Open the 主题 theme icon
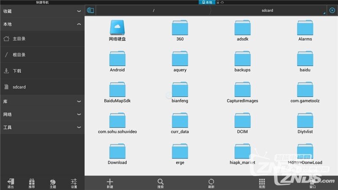Screen dimensions: 338x190 (53, 183)
